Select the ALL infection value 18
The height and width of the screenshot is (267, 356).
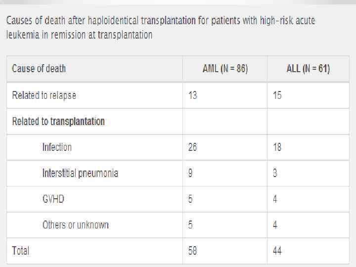pyautogui.click(x=277, y=147)
